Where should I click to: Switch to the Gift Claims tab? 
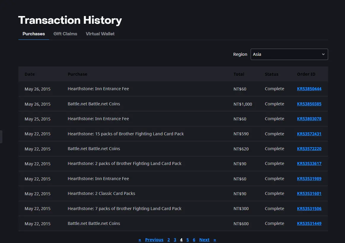click(65, 34)
